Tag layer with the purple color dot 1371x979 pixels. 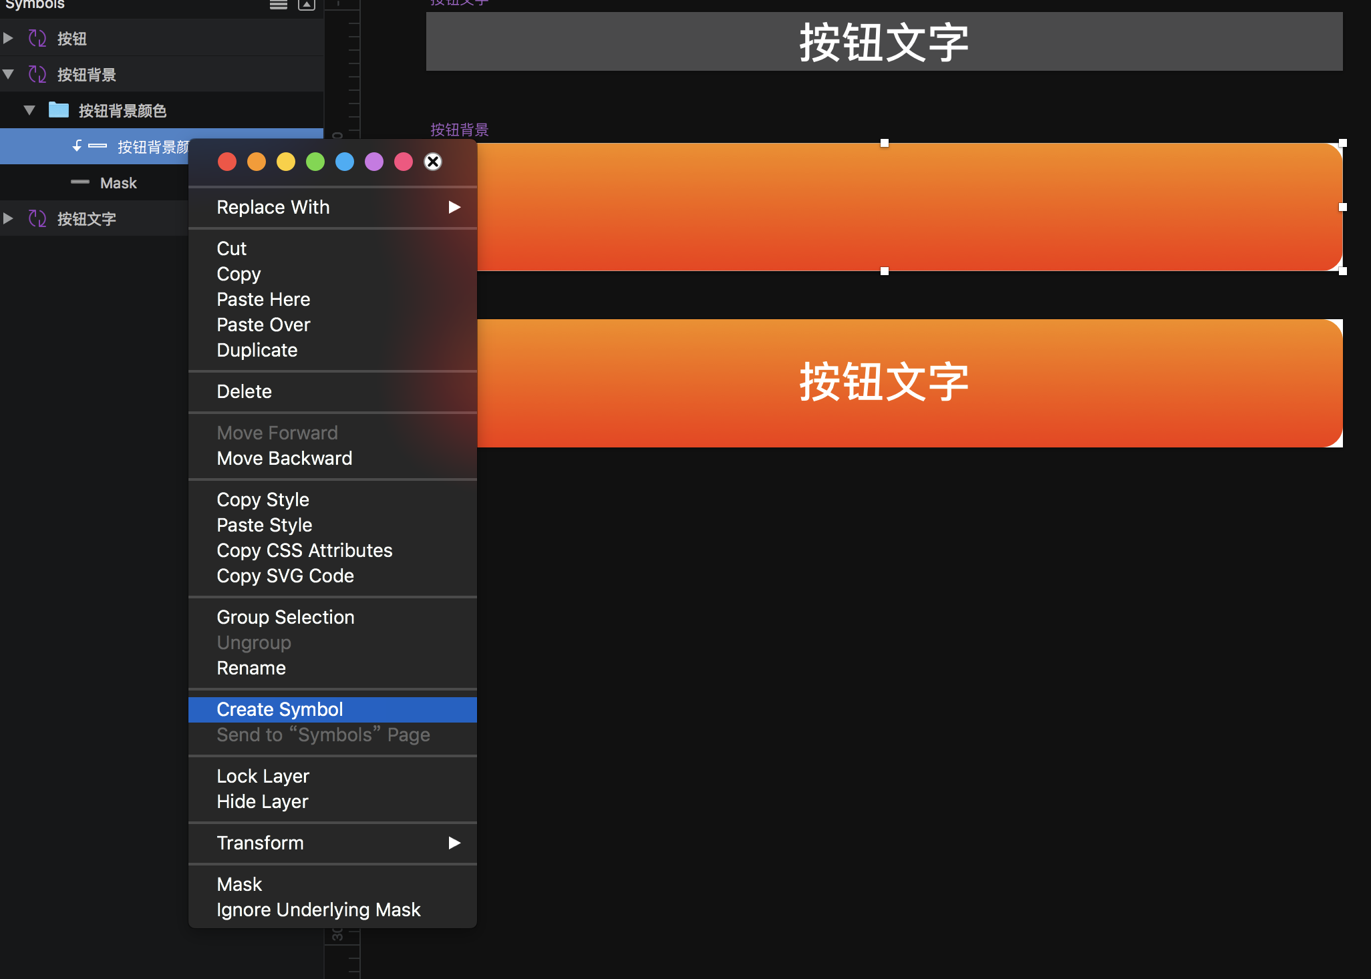pyautogui.click(x=374, y=162)
